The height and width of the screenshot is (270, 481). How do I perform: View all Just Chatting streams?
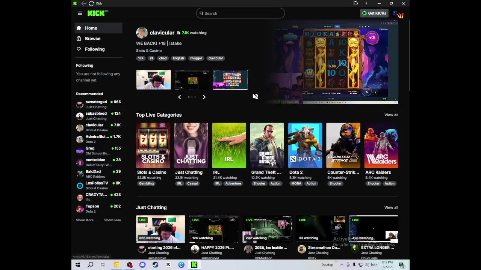click(391, 208)
